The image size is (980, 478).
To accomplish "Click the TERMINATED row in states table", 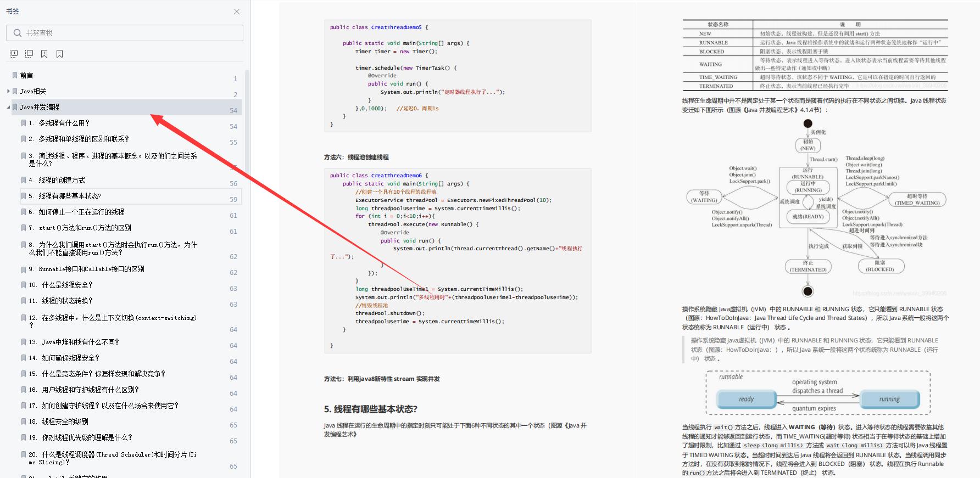I will click(815, 86).
